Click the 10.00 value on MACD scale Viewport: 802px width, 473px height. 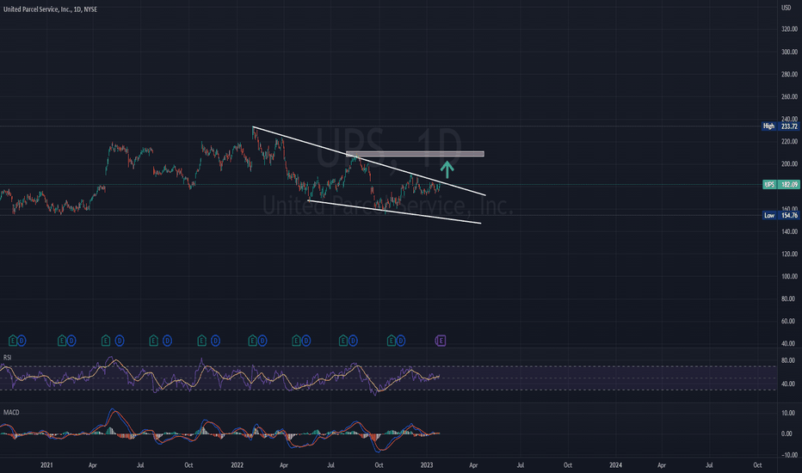coord(788,413)
